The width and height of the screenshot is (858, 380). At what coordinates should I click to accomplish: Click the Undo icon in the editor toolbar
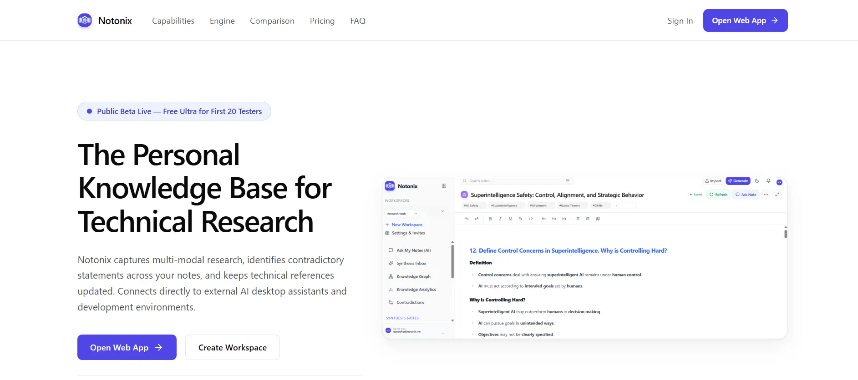[x=467, y=219]
